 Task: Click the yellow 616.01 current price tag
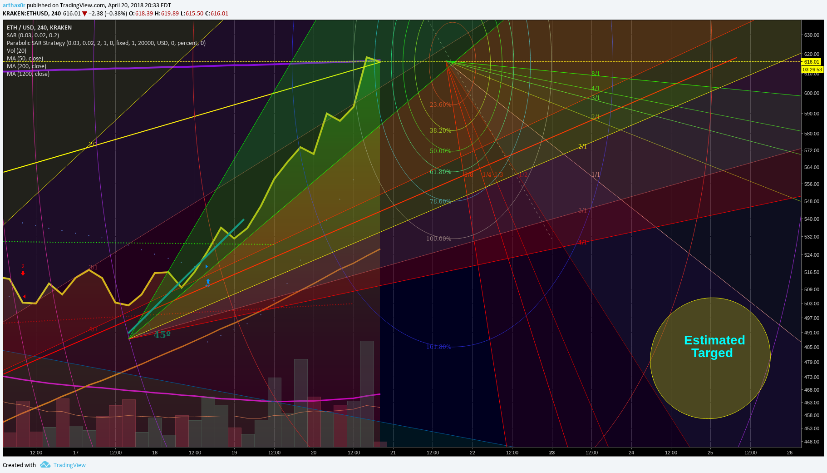tap(812, 62)
